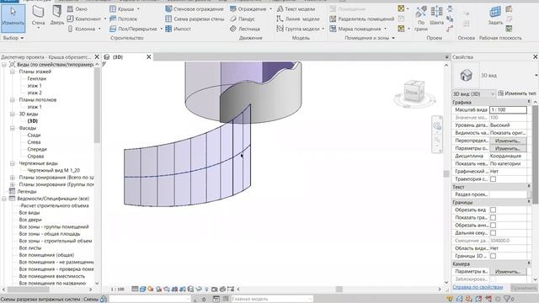This screenshot has height=303, width=539.
Task: Choose the Окно window tool
Action: [x=77, y=8]
